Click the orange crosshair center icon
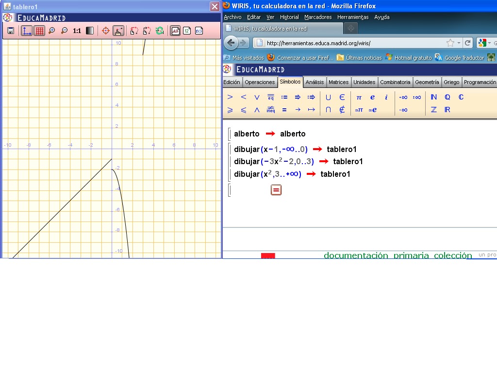 click(x=106, y=31)
